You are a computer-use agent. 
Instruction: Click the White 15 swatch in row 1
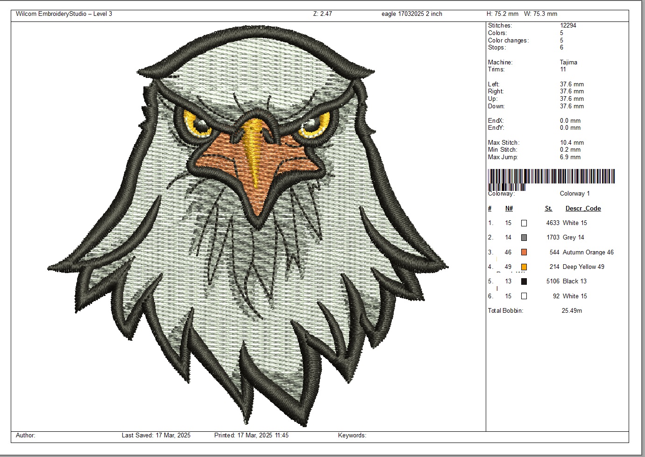524,223
